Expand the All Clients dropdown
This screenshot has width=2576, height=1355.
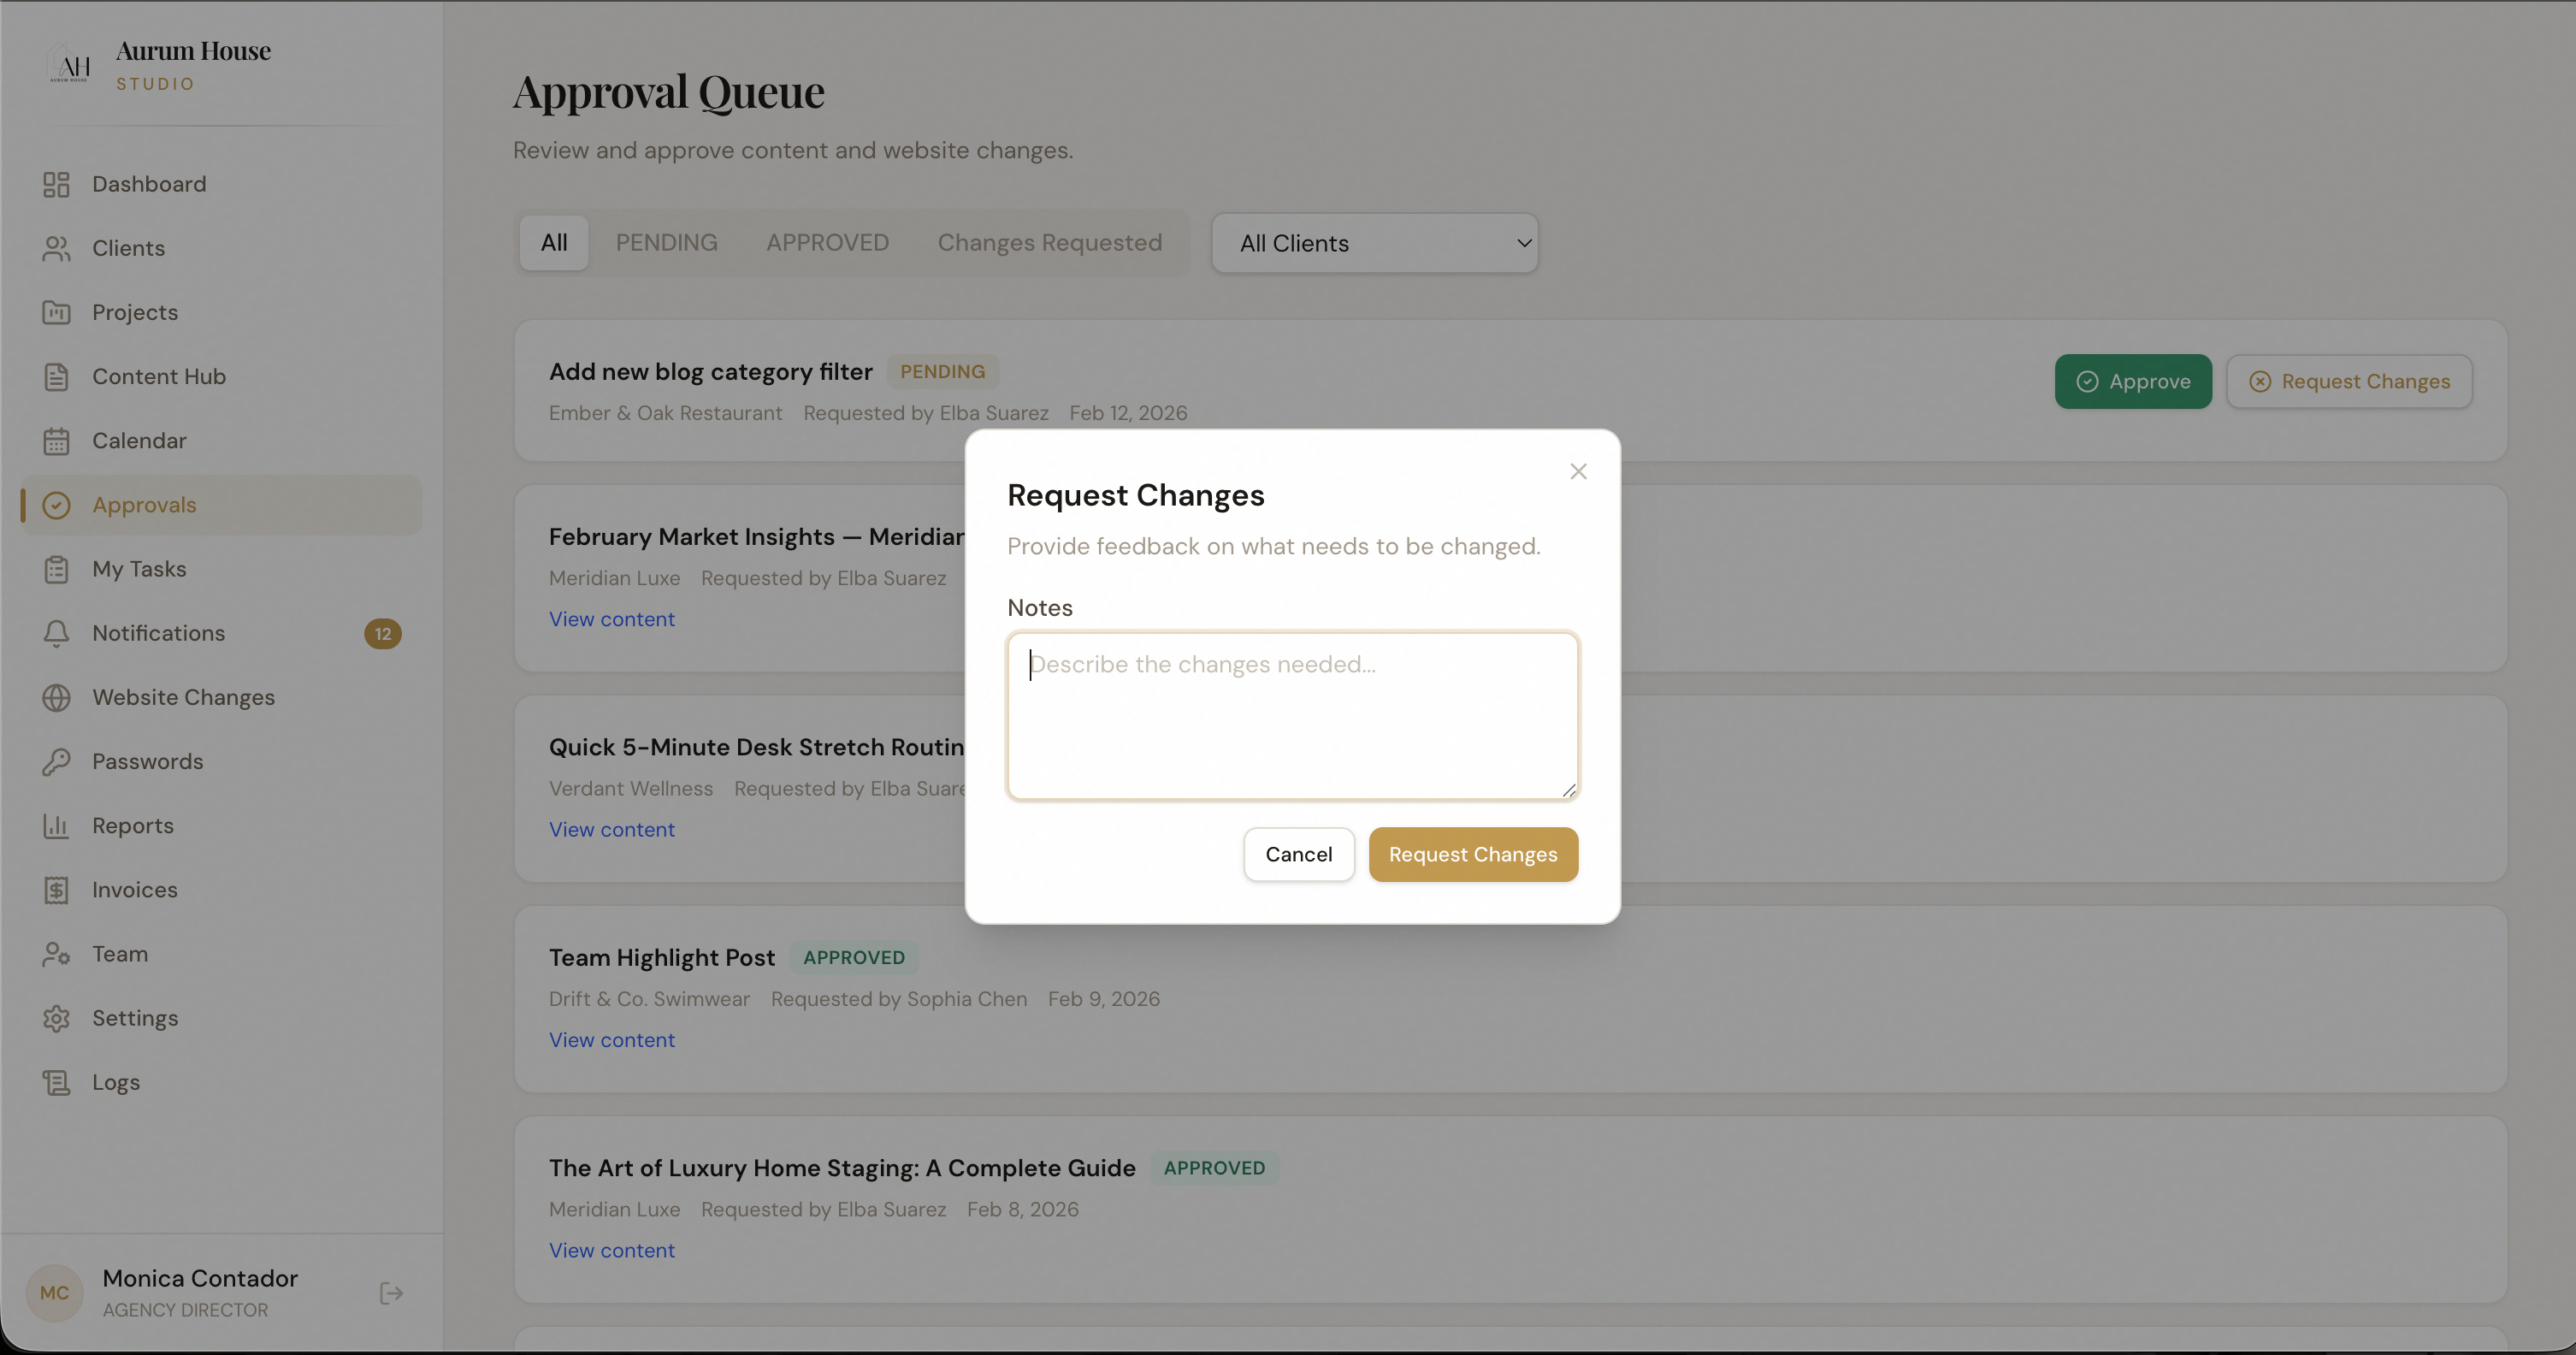pyautogui.click(x=1374, y=243)
